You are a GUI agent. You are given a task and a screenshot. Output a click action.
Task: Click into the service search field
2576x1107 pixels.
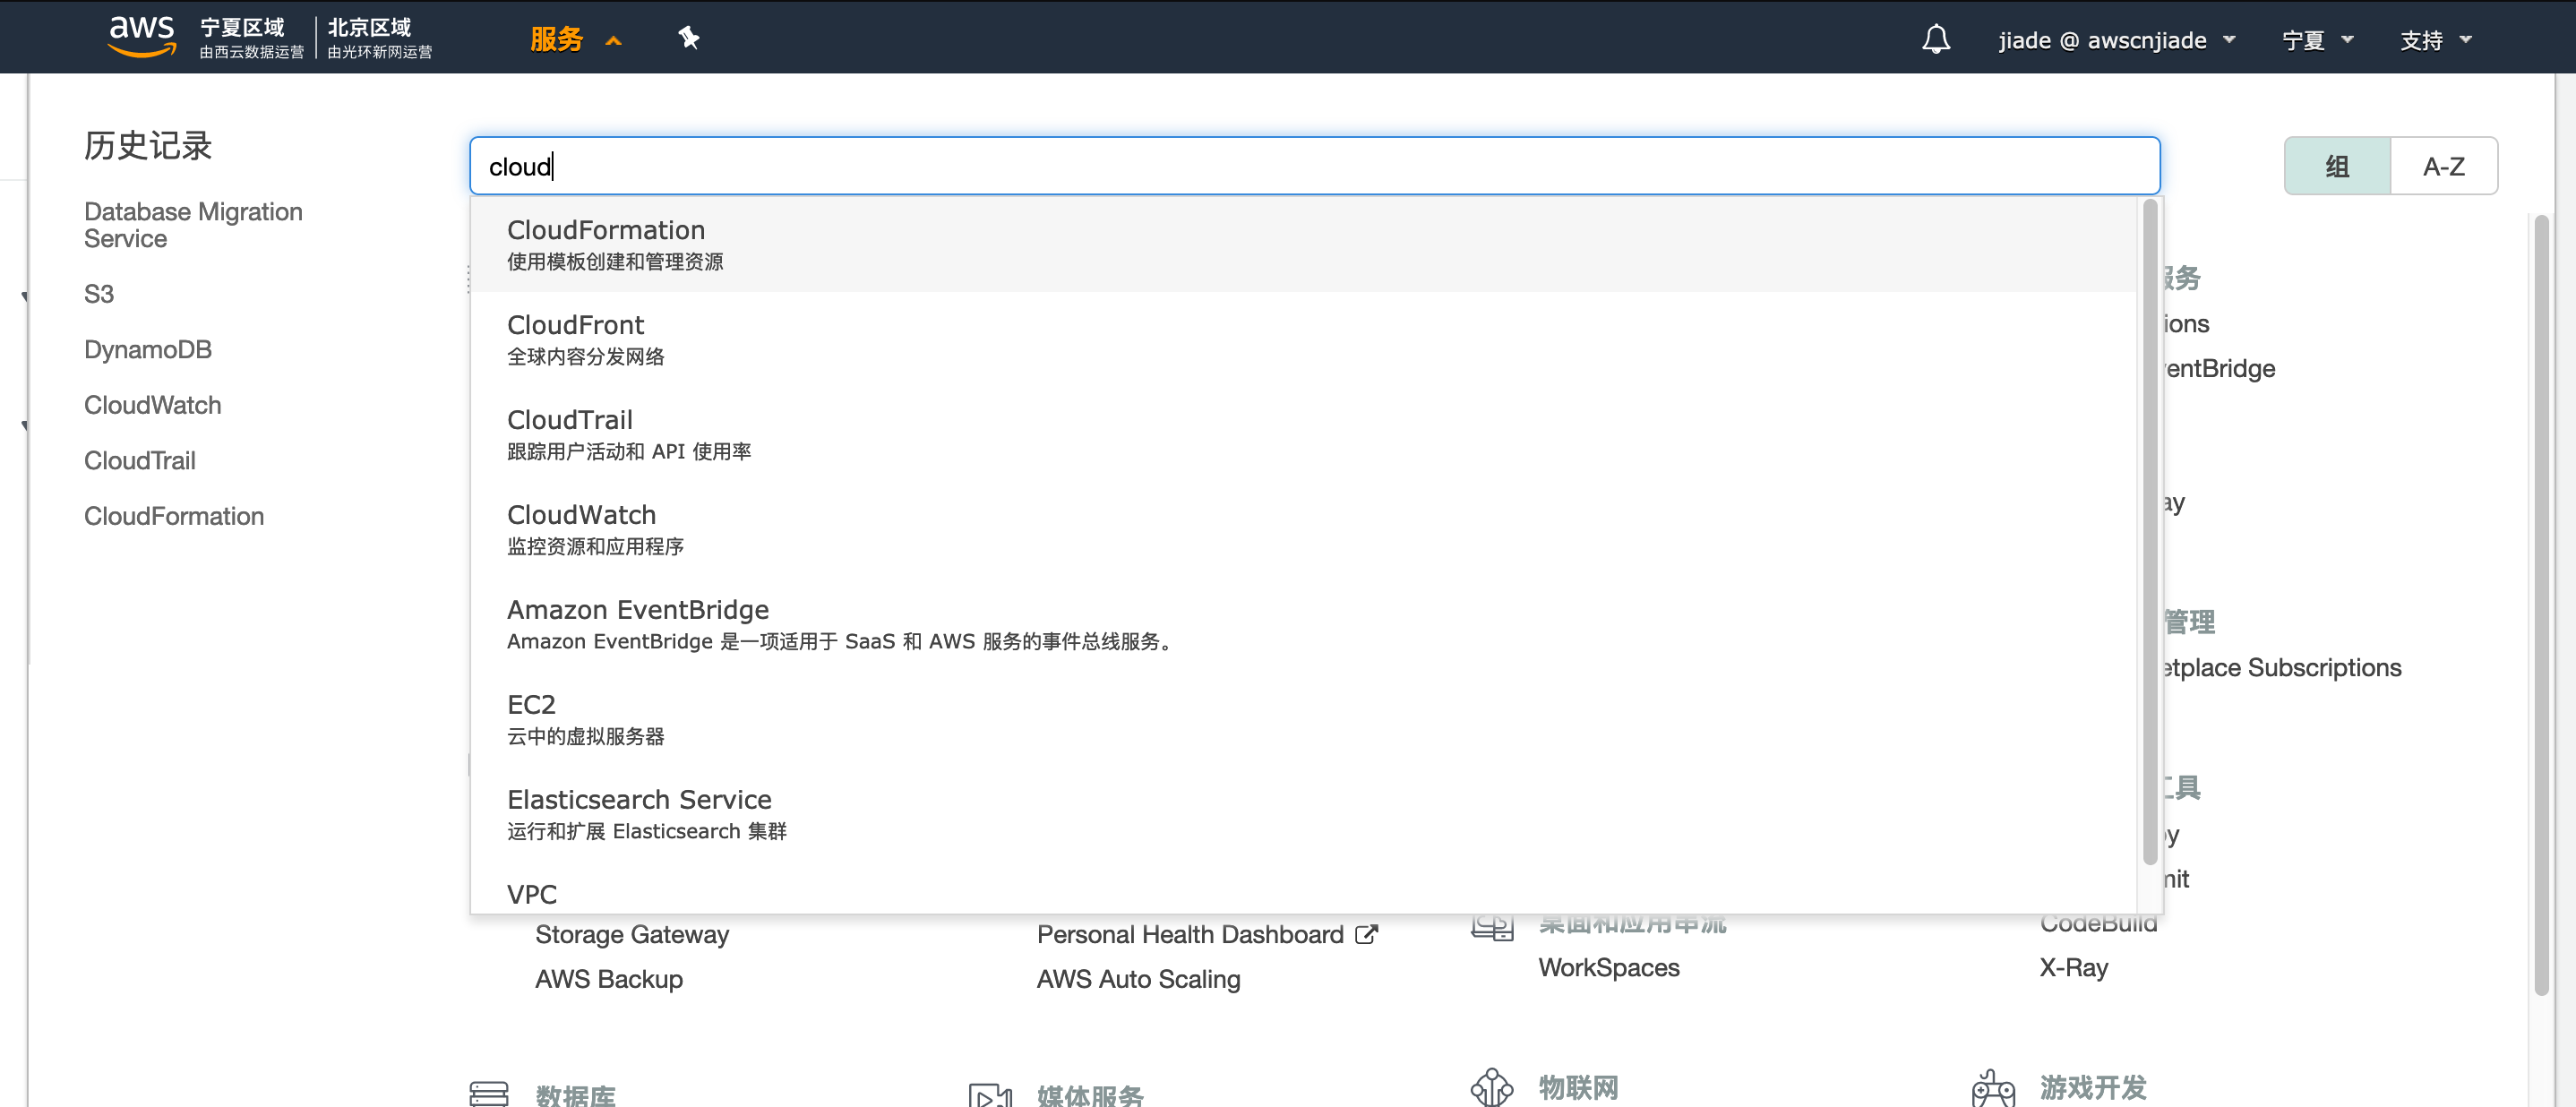(1300, 166)
